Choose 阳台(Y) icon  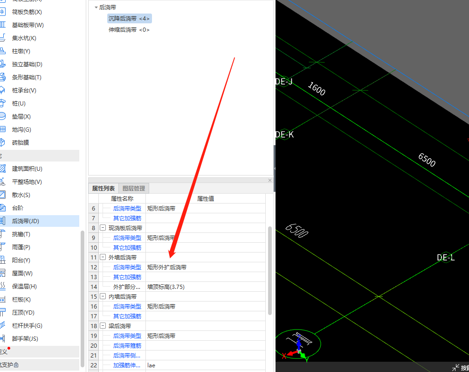tap(2, 260)
